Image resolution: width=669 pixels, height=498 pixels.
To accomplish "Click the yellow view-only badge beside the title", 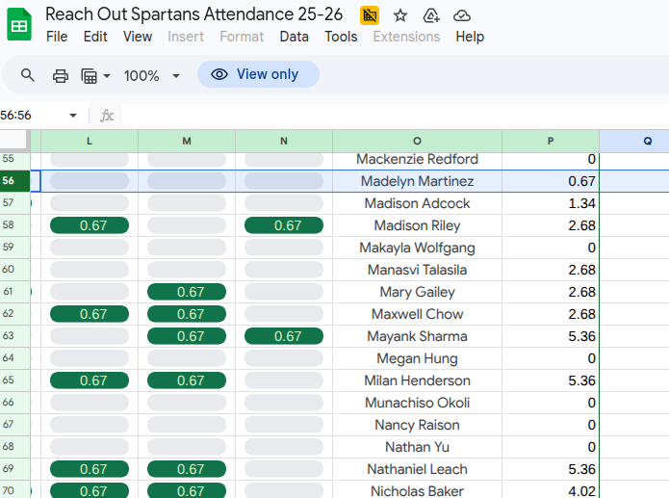I will point(370,14).
